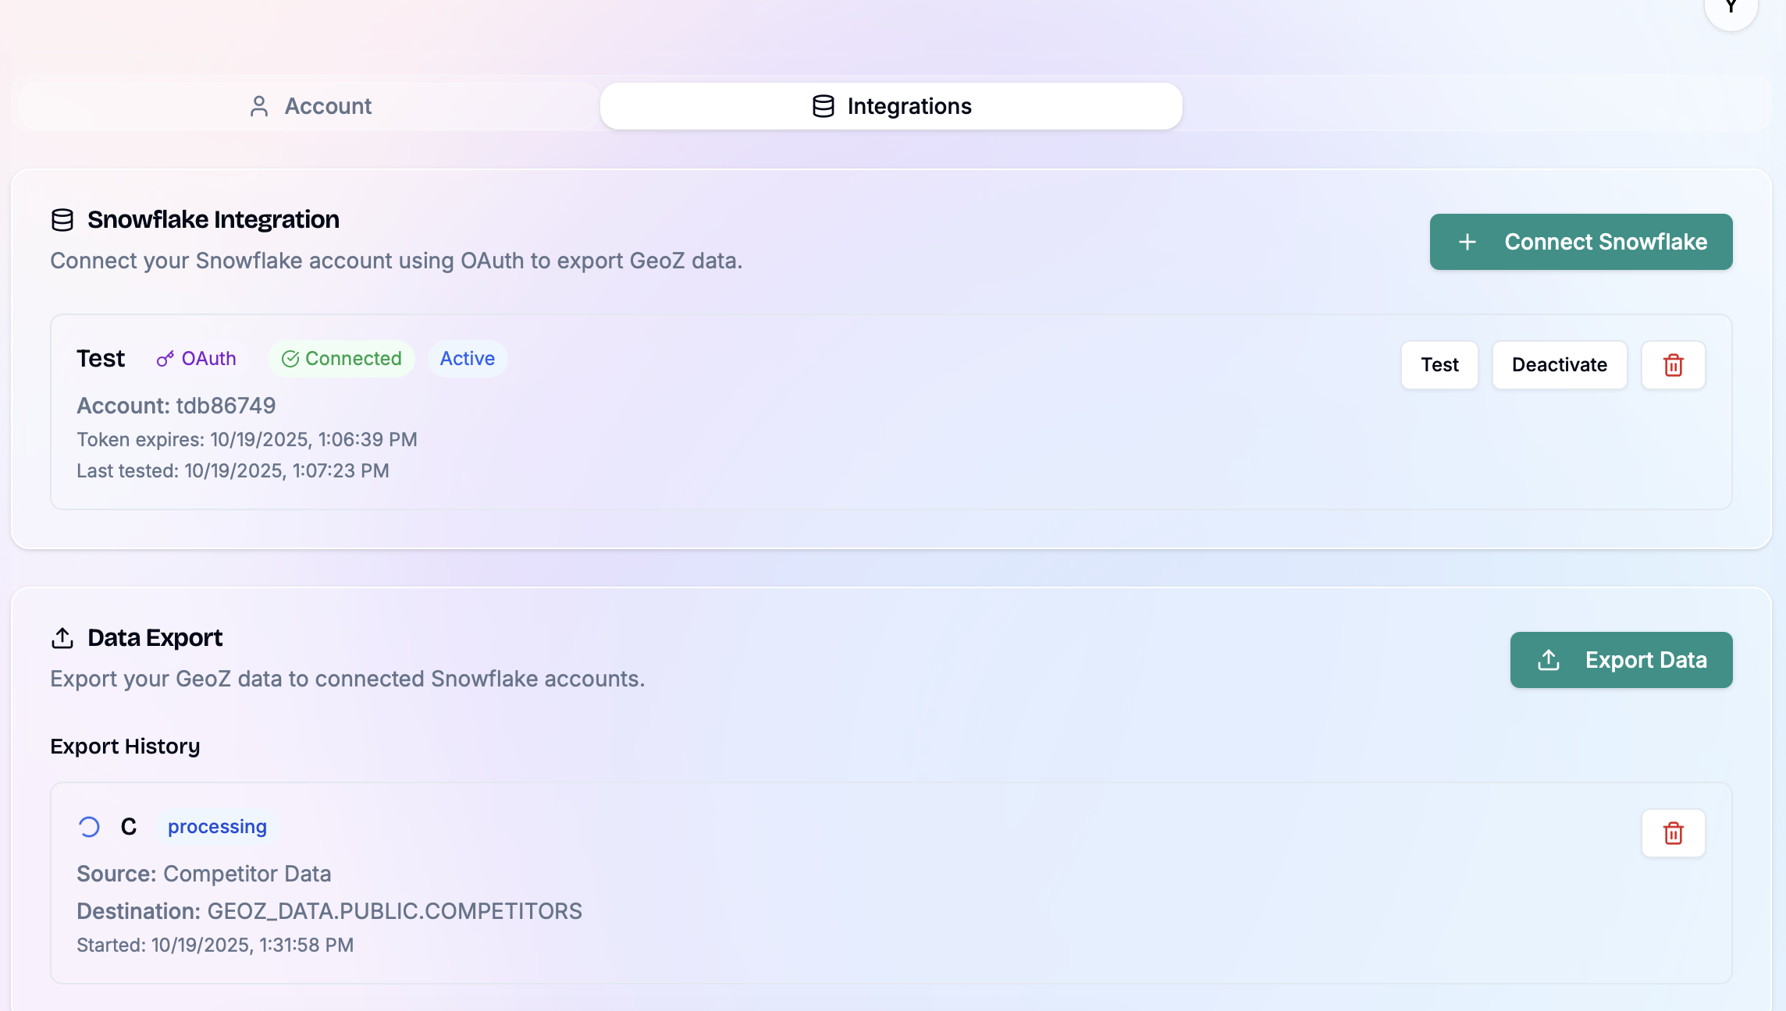
Task: Delete the Test Snowflake connection
Action: coord(1673,365)
